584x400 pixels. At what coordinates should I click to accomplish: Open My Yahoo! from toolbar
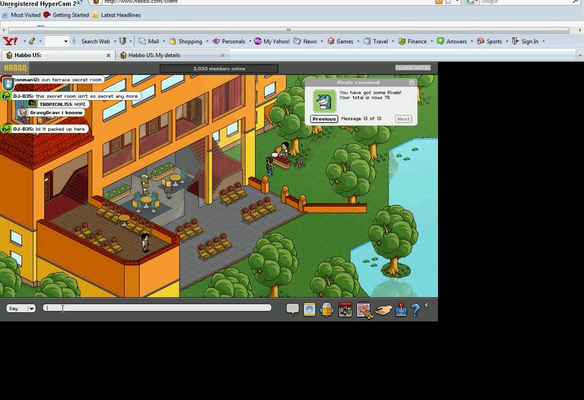[272, 41]
